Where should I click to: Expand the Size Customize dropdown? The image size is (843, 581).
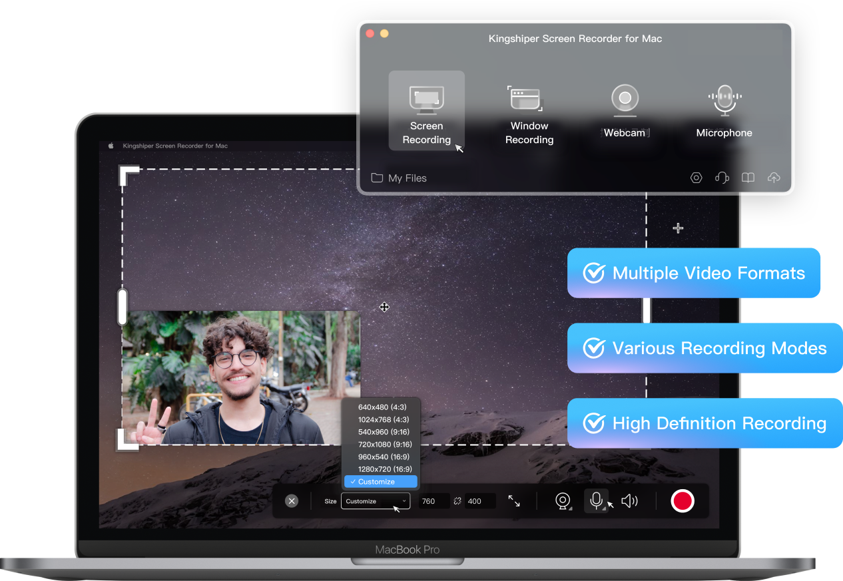pos(376,501)
